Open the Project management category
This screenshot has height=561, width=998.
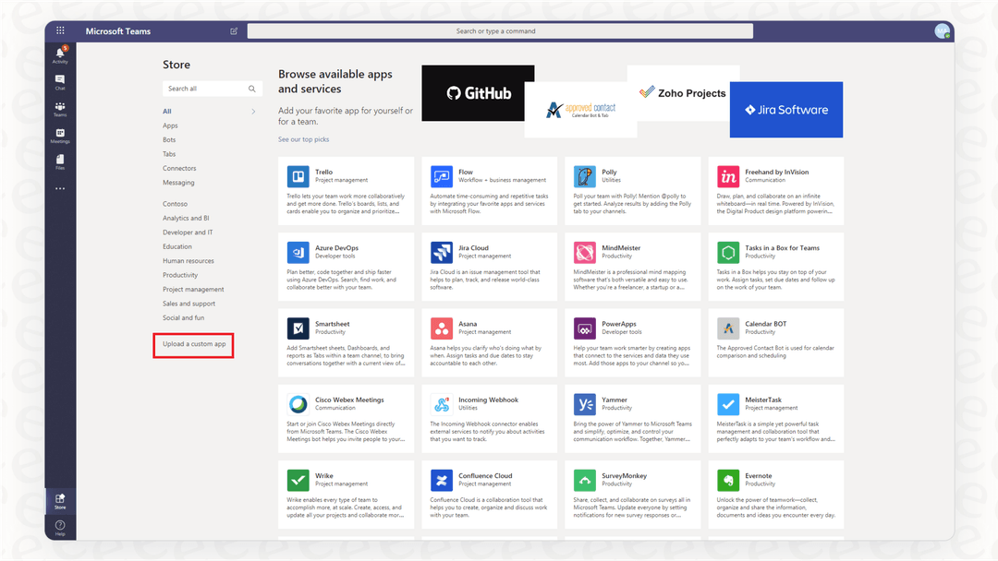(194, 289)
